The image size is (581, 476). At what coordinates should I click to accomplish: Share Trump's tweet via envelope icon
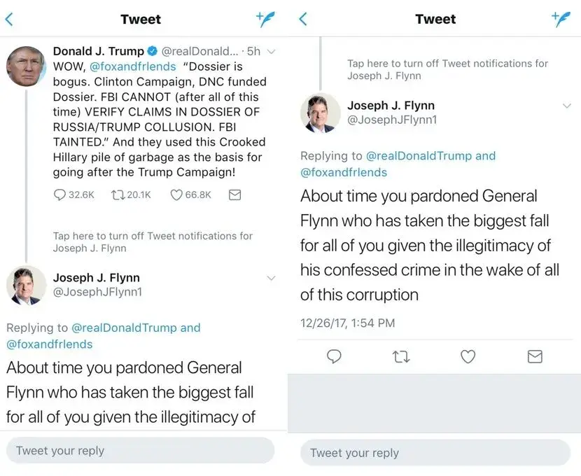click(235, 195)
